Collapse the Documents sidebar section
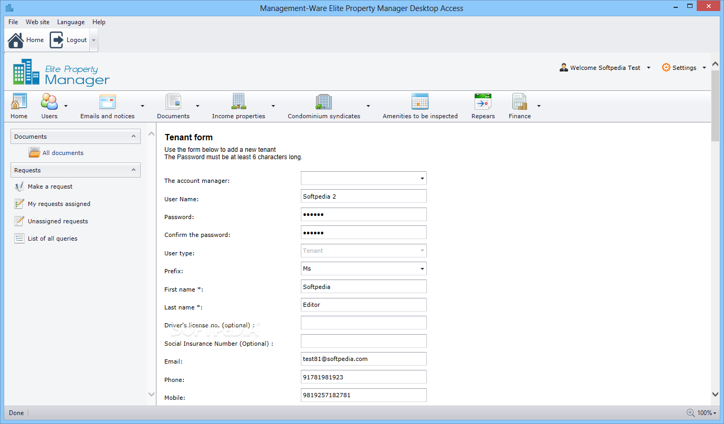The width and height of the screenshot is (724, 424). [133, 136]
